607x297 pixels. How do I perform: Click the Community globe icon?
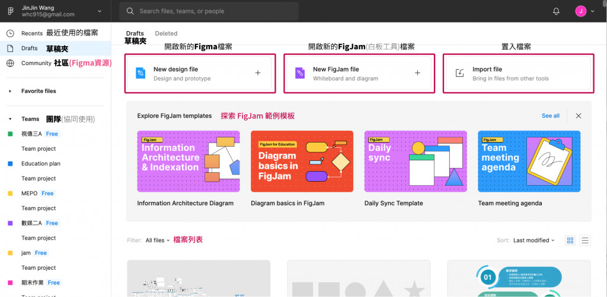[x=11, y=63]
